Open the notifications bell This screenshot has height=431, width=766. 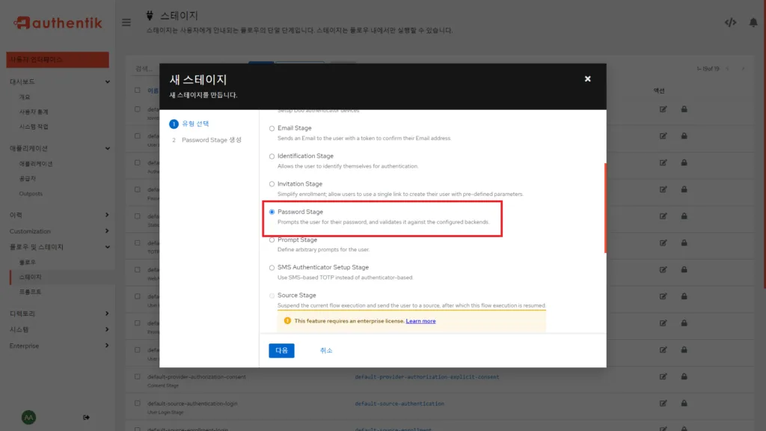click(755, 22)
